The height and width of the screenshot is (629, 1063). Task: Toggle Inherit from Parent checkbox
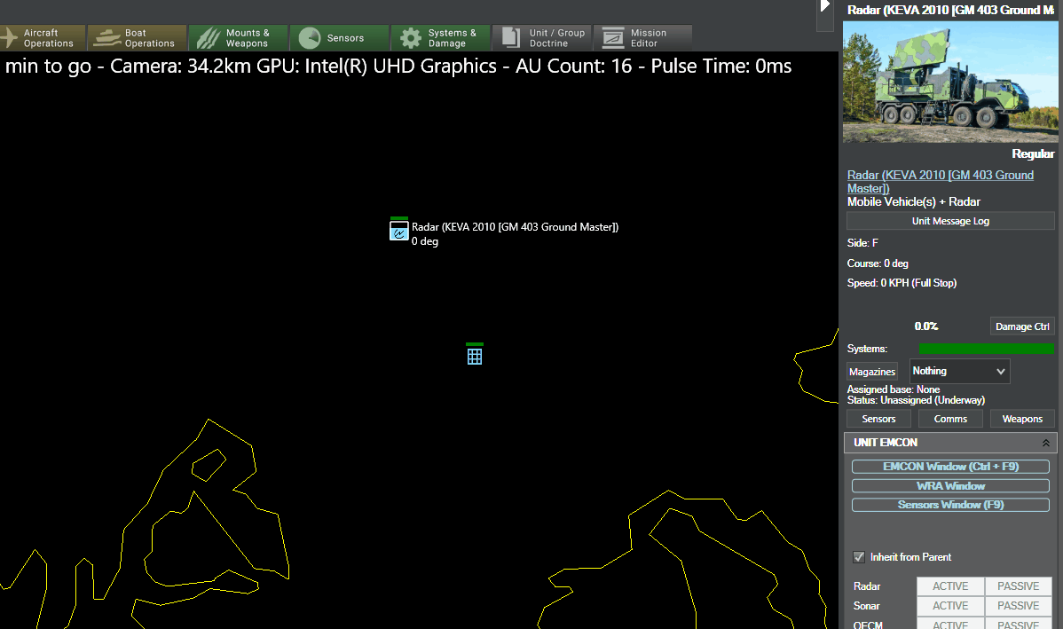tap(859, 557)
